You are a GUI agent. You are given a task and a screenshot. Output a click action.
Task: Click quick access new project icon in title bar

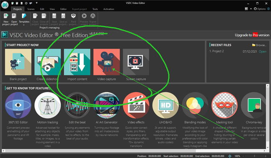(x=13, y=3)
